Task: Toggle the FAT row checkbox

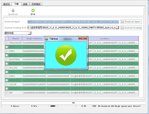Action: (7, 93)
